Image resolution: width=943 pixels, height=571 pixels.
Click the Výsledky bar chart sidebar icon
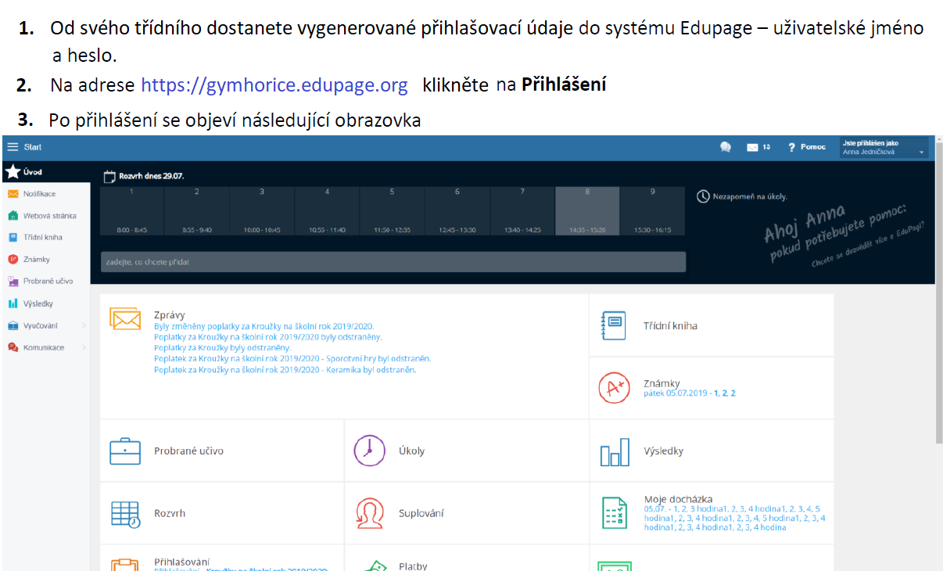pyautogui.click(x=13, y=303)
